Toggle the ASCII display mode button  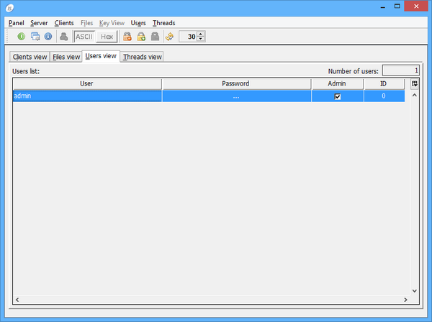tap(85, 37)
